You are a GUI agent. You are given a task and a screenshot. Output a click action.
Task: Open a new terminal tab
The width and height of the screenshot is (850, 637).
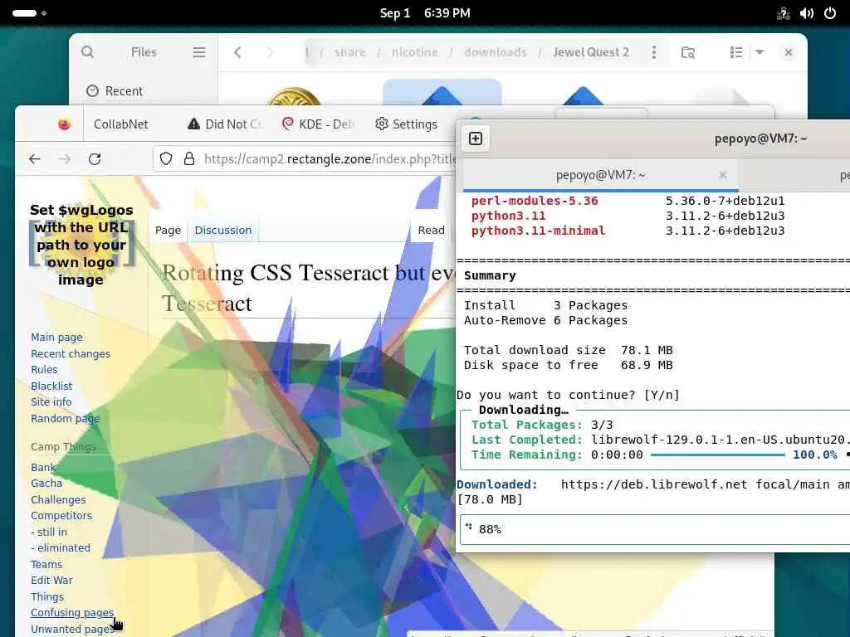[x=476, y=139]
